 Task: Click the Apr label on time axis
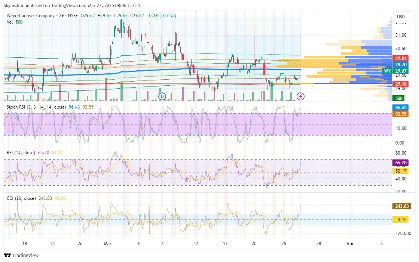[x=350, y=244]
